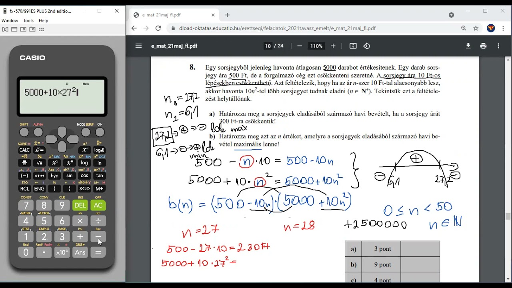Zoom in on the PDF document
The image size is (512, 288).
(x=333, y=46)
